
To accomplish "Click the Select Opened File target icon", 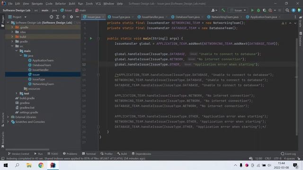I will click(51, 17).
